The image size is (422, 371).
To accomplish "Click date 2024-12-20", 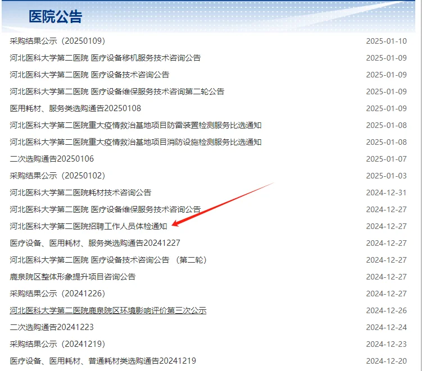I will (386, 361).
